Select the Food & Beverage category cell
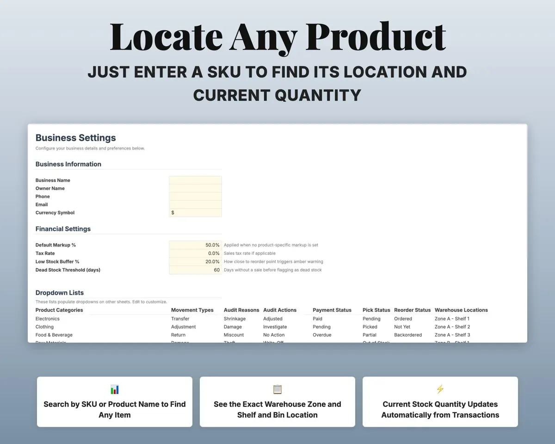The height and width of the screenshot is (444, 555). click(x=54, y=335)
